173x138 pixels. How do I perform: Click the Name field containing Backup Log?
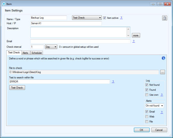[x=49, y=18]
